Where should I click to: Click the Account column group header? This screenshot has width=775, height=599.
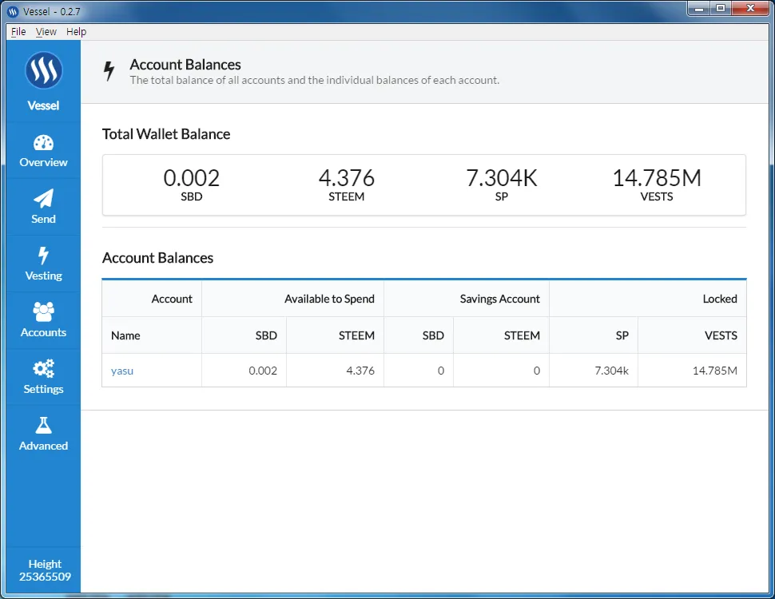[152, 299]
